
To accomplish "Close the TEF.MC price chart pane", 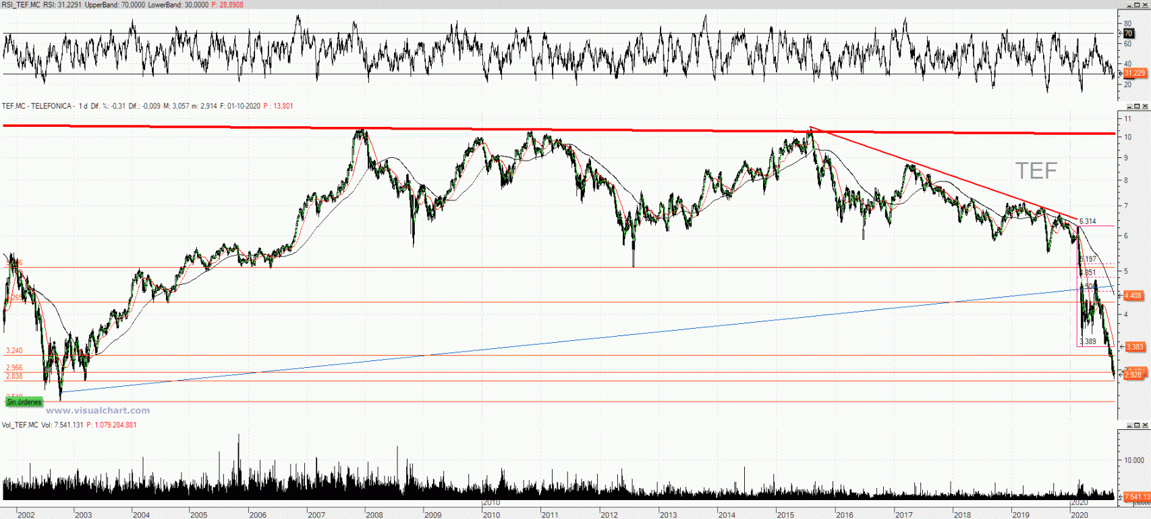I will coord(1145,106).
